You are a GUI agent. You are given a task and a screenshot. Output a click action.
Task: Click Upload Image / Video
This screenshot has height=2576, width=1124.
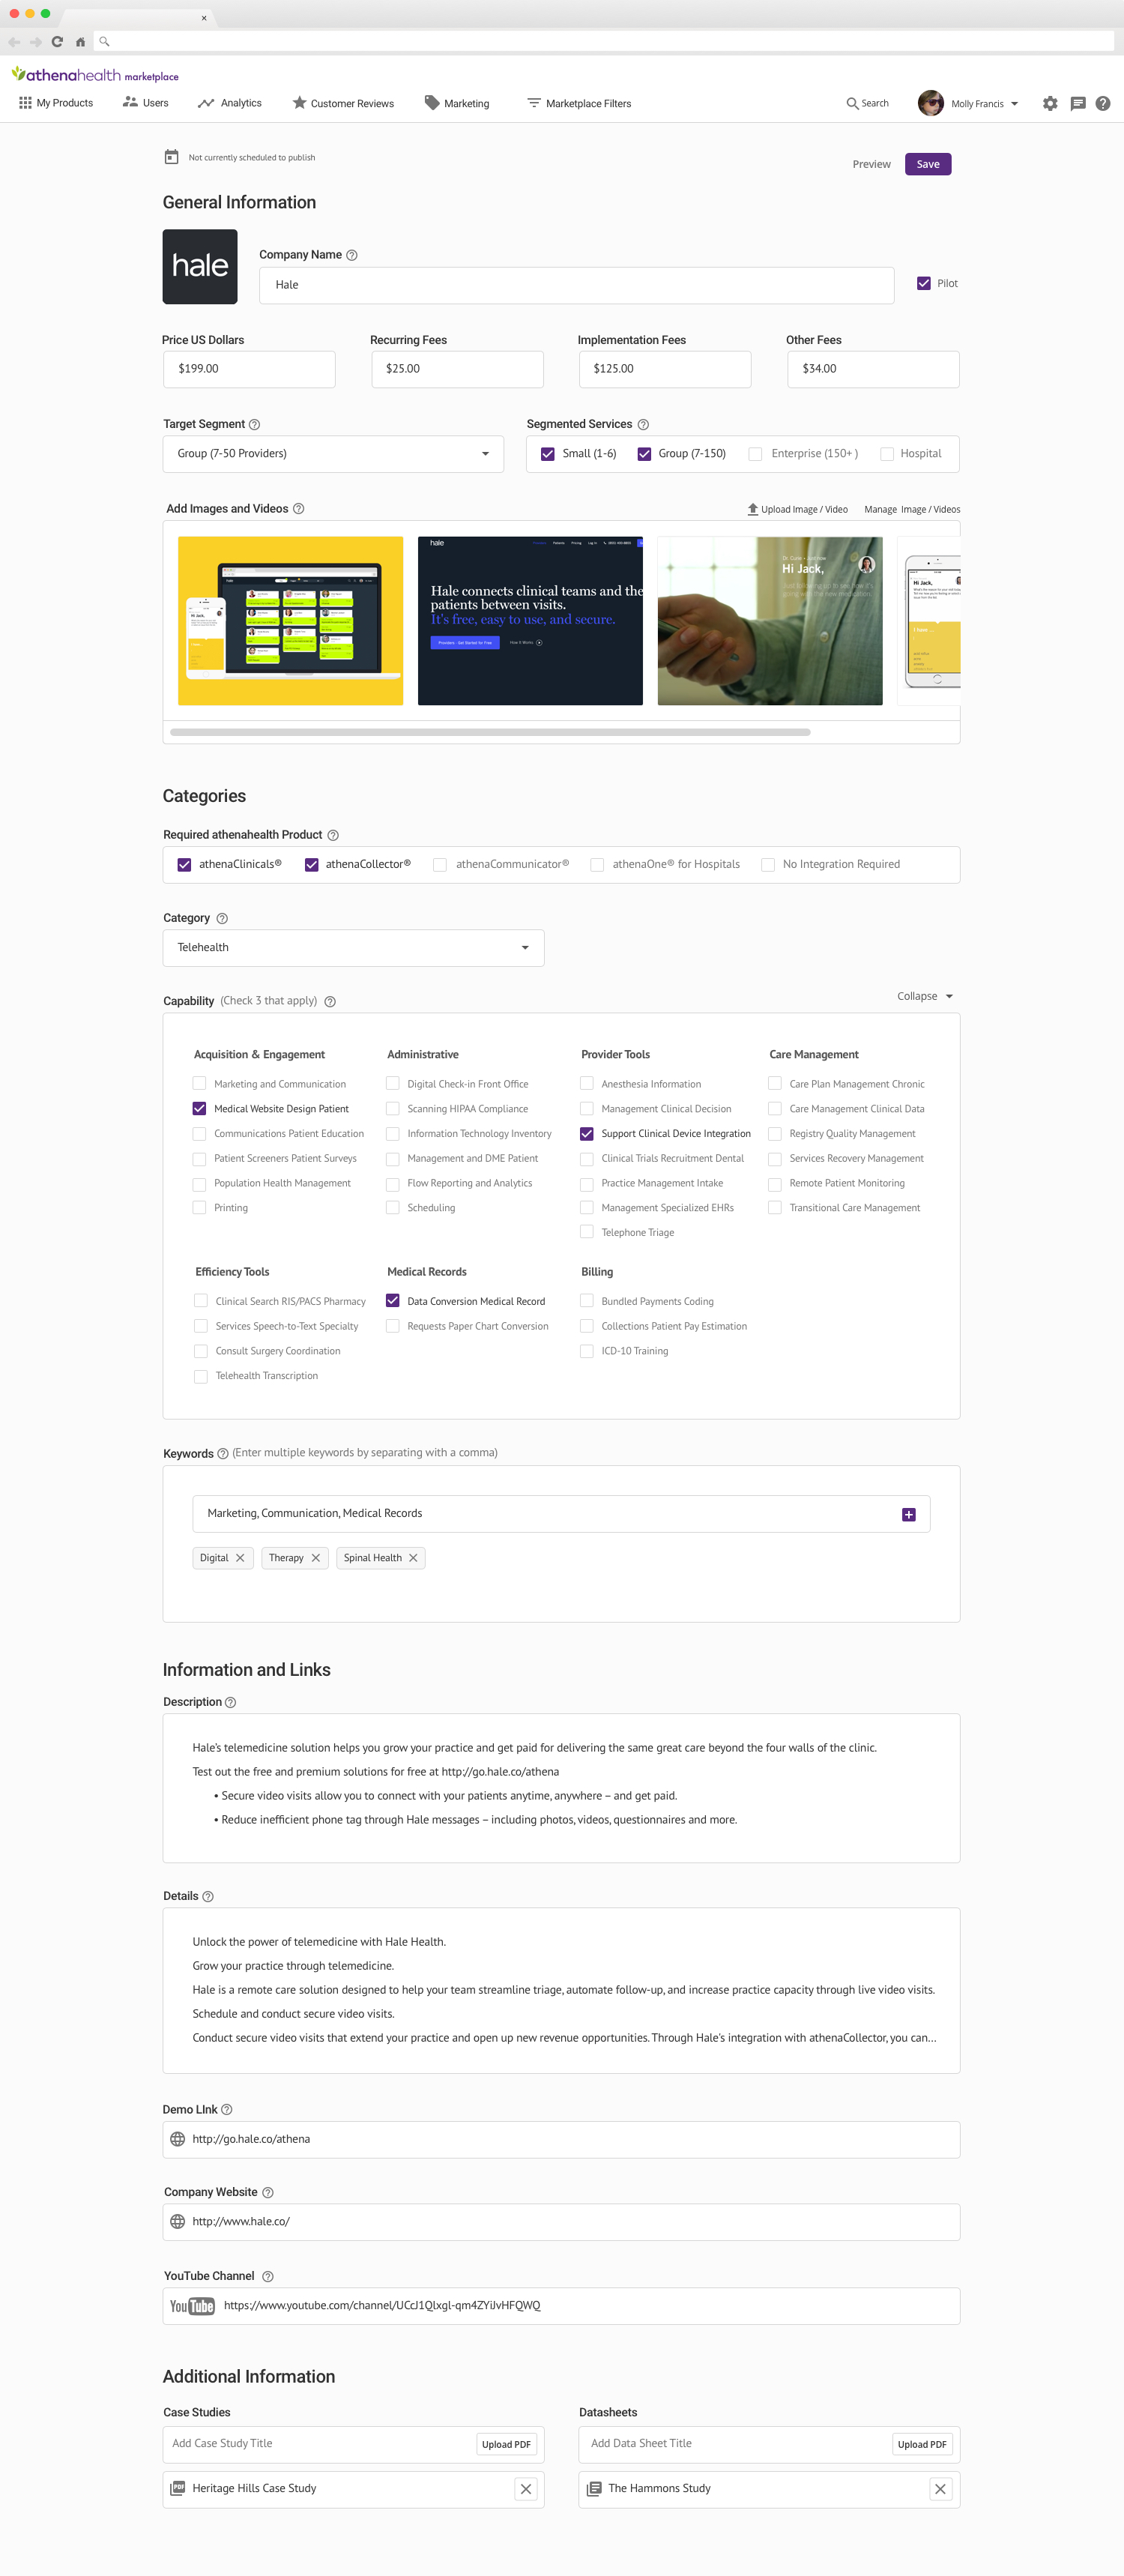[798, 509]
